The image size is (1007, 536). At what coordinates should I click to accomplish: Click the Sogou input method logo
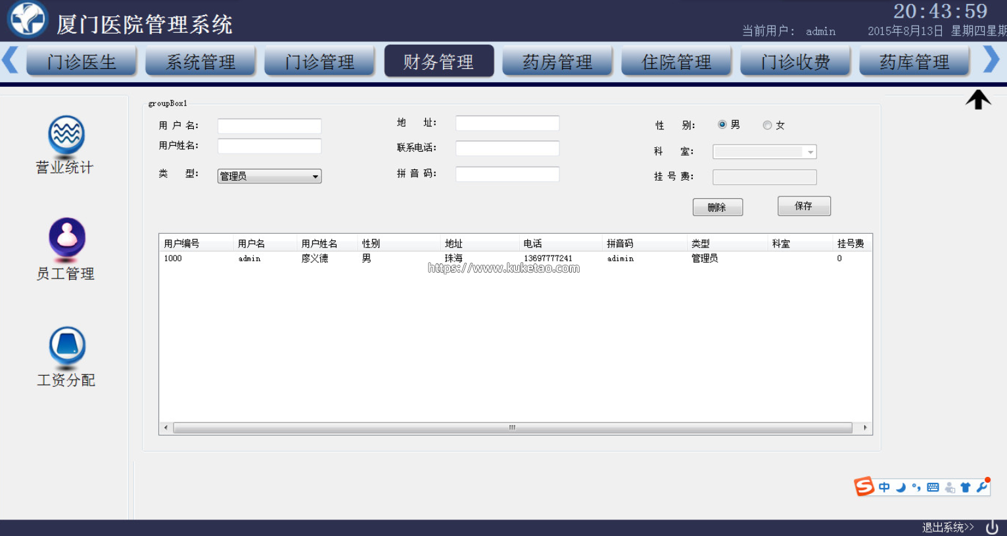click(x=864, y=487)
